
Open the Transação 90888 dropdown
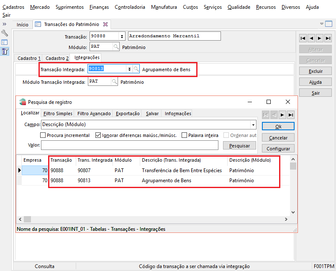(122, 36)
